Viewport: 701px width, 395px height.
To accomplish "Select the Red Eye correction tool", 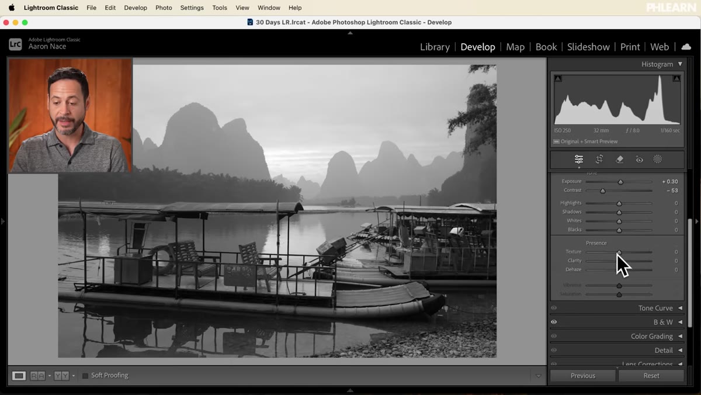I will click(x=640, y=159).
